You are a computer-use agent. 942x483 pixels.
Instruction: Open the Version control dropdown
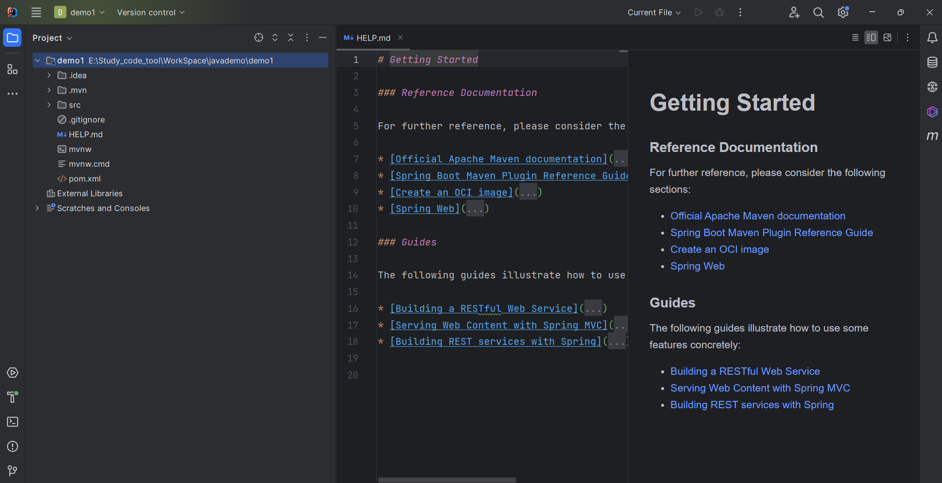click(x=151, y=12)
